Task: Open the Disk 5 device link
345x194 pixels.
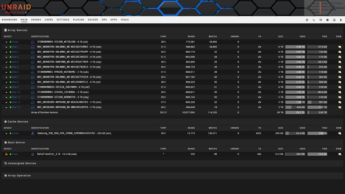Action: coord(16,67)
